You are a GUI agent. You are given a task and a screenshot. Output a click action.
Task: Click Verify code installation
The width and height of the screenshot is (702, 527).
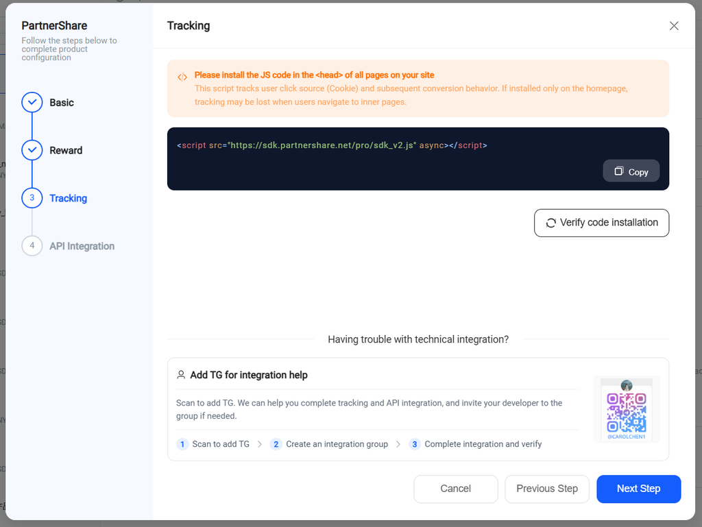(601, 223)
